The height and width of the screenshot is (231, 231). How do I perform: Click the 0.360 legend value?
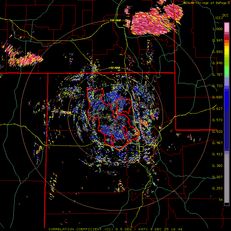[x=217, y=166]
